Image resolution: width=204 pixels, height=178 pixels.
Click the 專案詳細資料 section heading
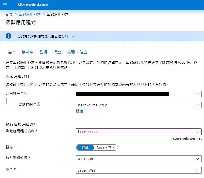click(x=17, y=76)
